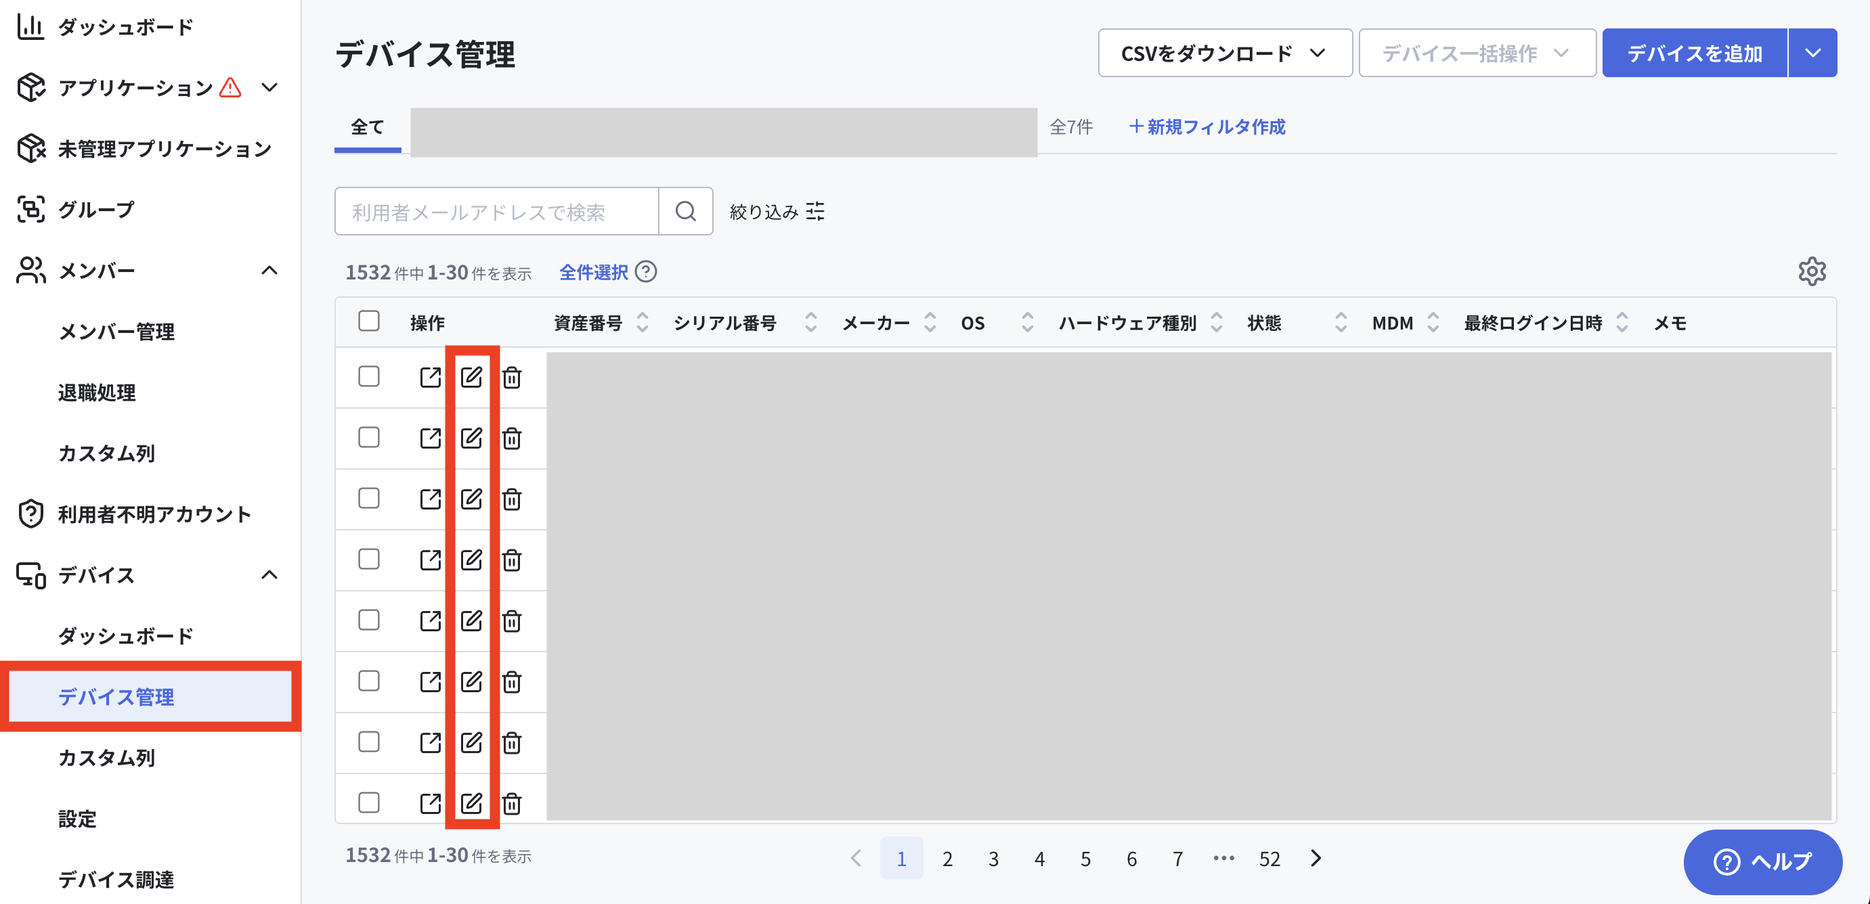The height and width of the screenshot is (904, 1870).
Task: Open デバイス調達 in sidebar
Action: (x=116, y=880)
